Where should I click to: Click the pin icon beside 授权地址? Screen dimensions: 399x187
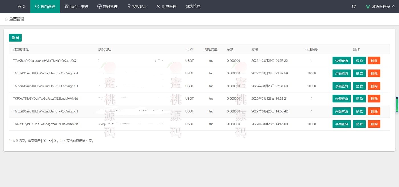tap(129, 6)
